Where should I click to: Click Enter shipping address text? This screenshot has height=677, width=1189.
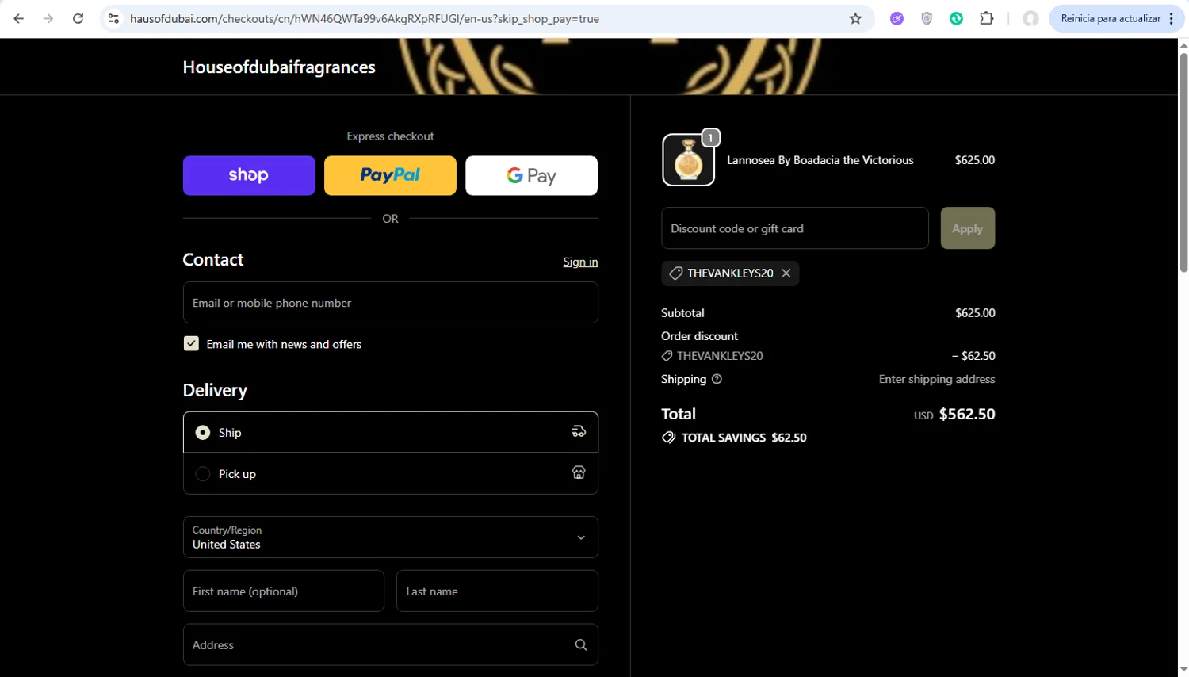pos(937,379)
